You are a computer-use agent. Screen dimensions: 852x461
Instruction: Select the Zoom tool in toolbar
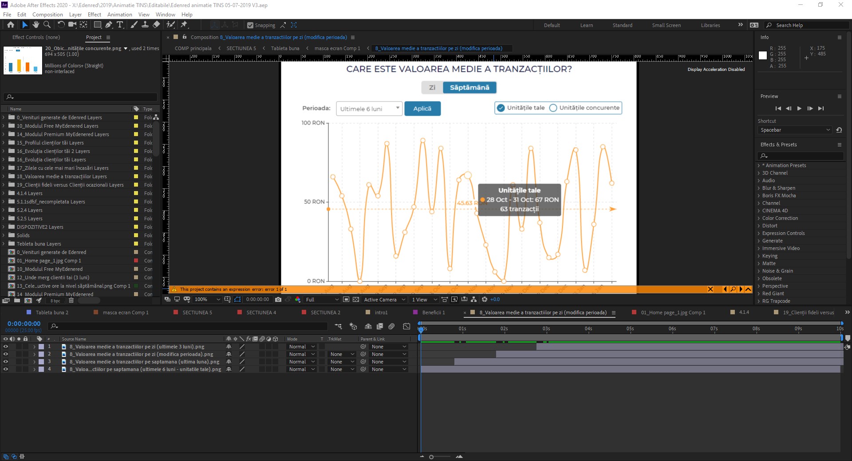point(47,25)
